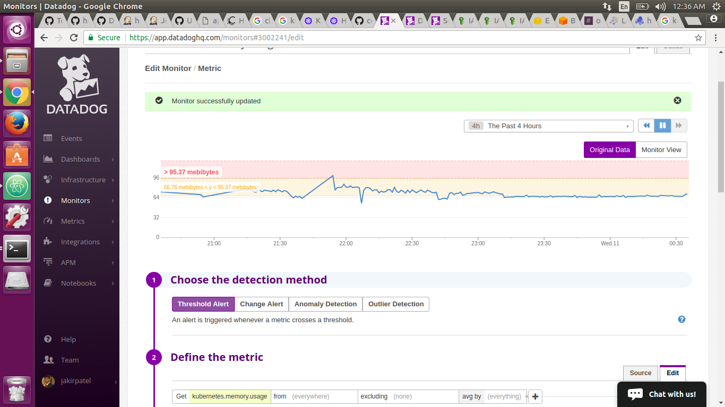Viewport: 725px width, 407px height.
Task: Switch graph to Monitor View
Action: (x=661, y=149)
